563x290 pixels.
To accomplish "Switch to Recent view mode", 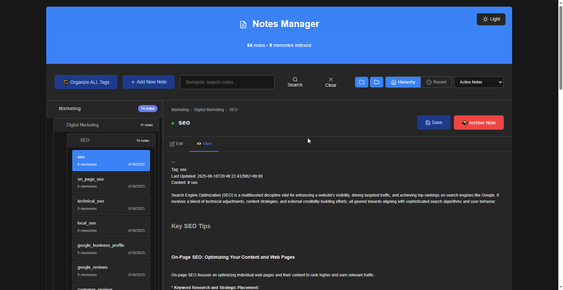I will [436, 82].
